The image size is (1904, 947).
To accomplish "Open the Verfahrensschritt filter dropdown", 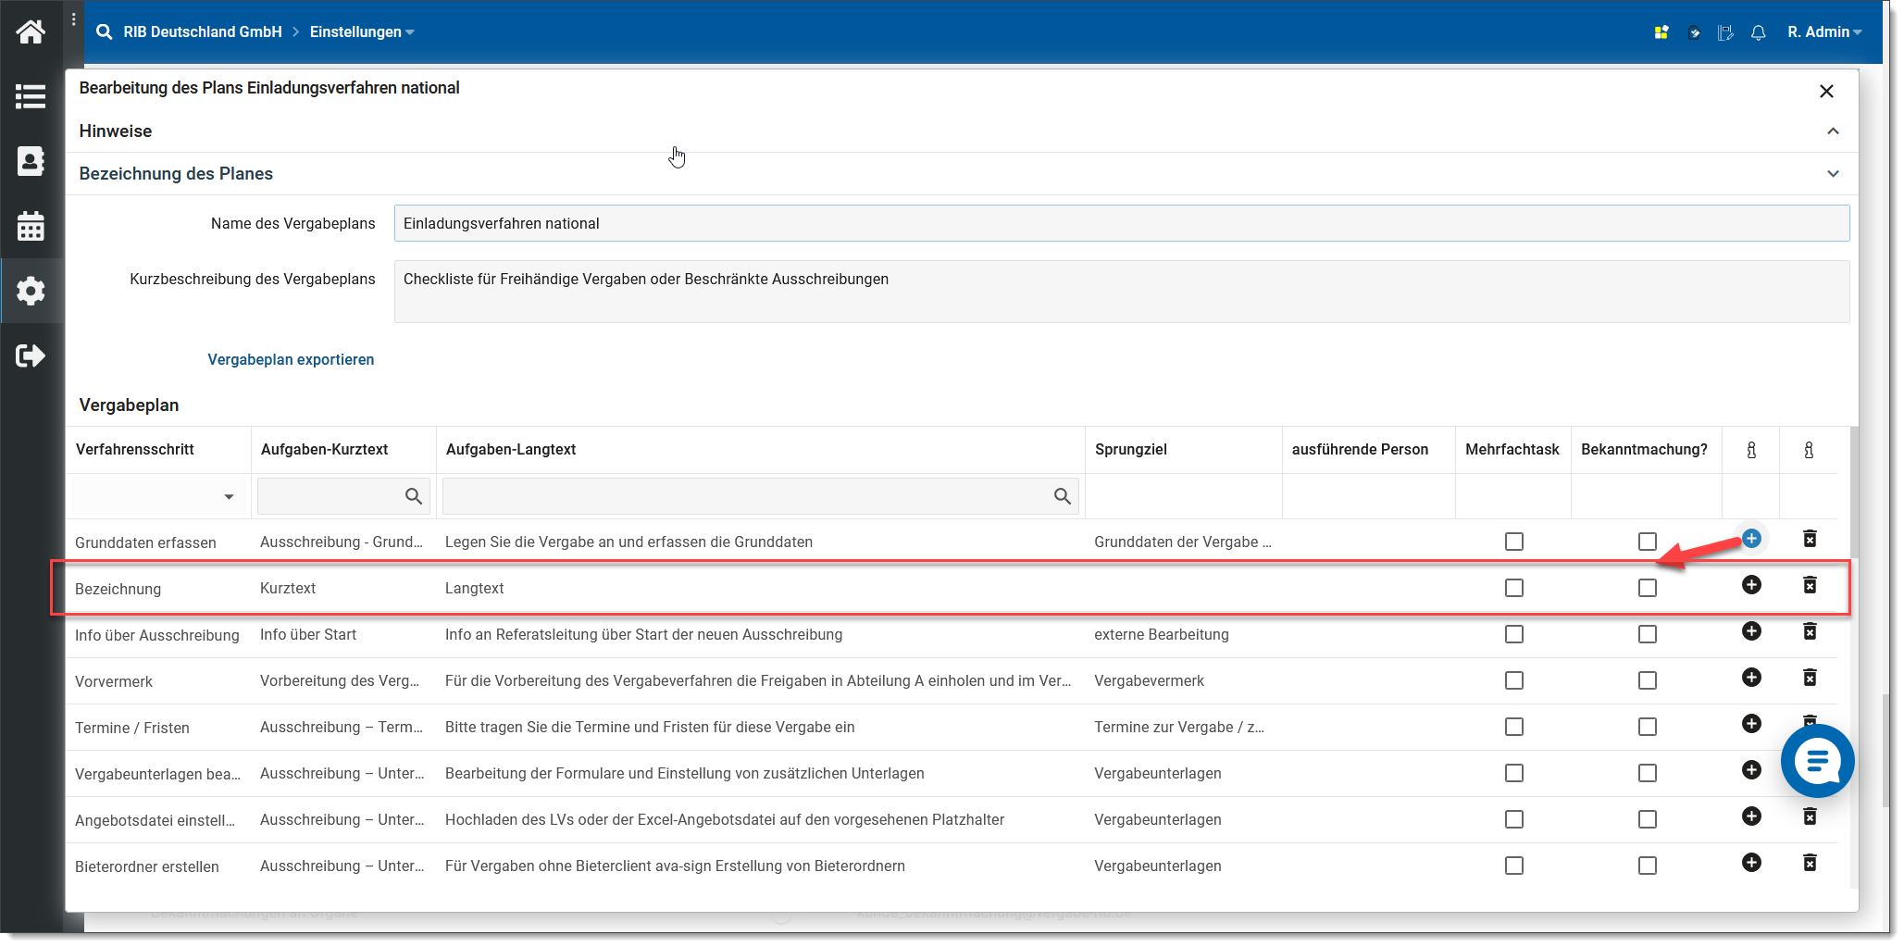I will click(229, 497).
